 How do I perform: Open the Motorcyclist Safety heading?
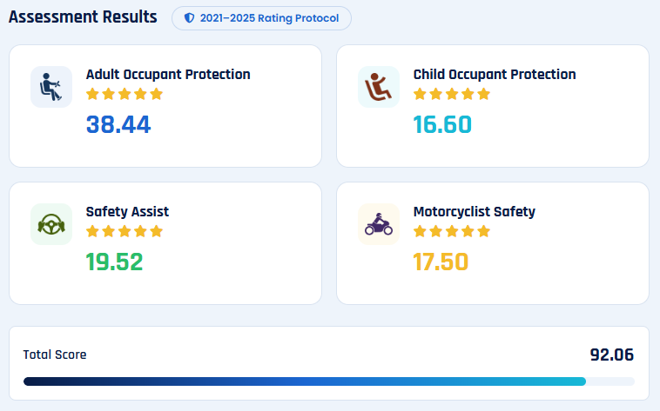pos(474,212)
